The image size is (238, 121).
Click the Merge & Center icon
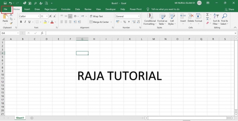(x=91, y=22)
